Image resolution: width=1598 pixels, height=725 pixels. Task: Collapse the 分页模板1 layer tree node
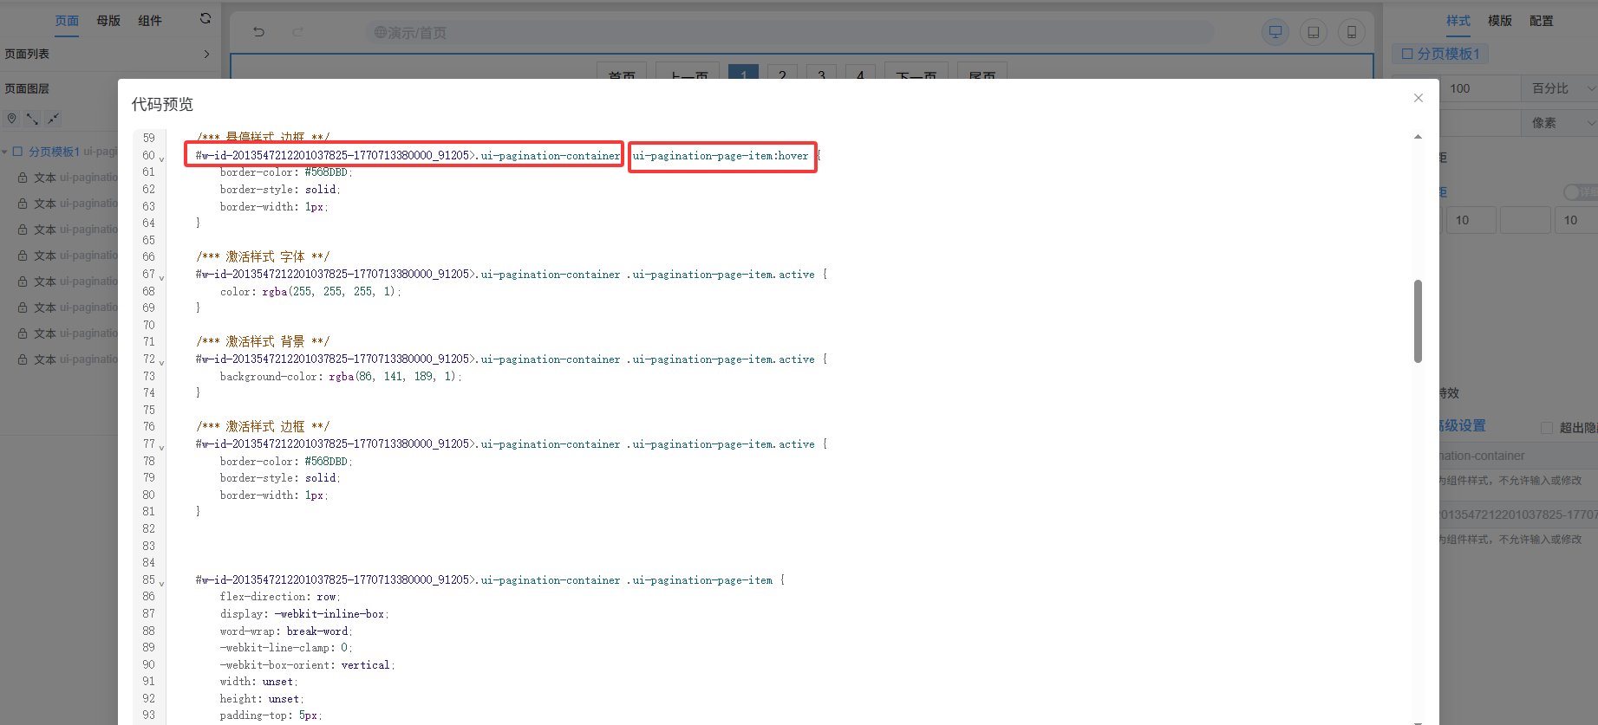5,152
